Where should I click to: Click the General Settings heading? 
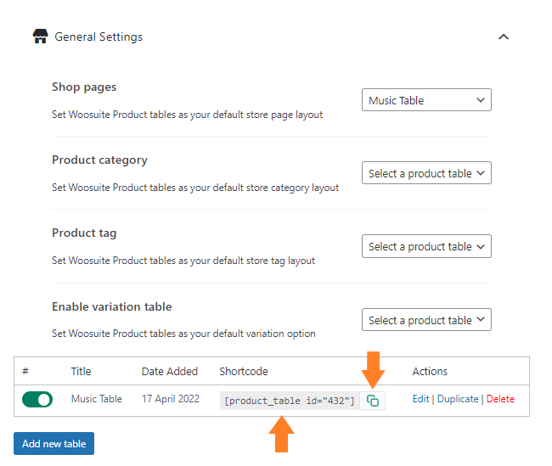99,36
